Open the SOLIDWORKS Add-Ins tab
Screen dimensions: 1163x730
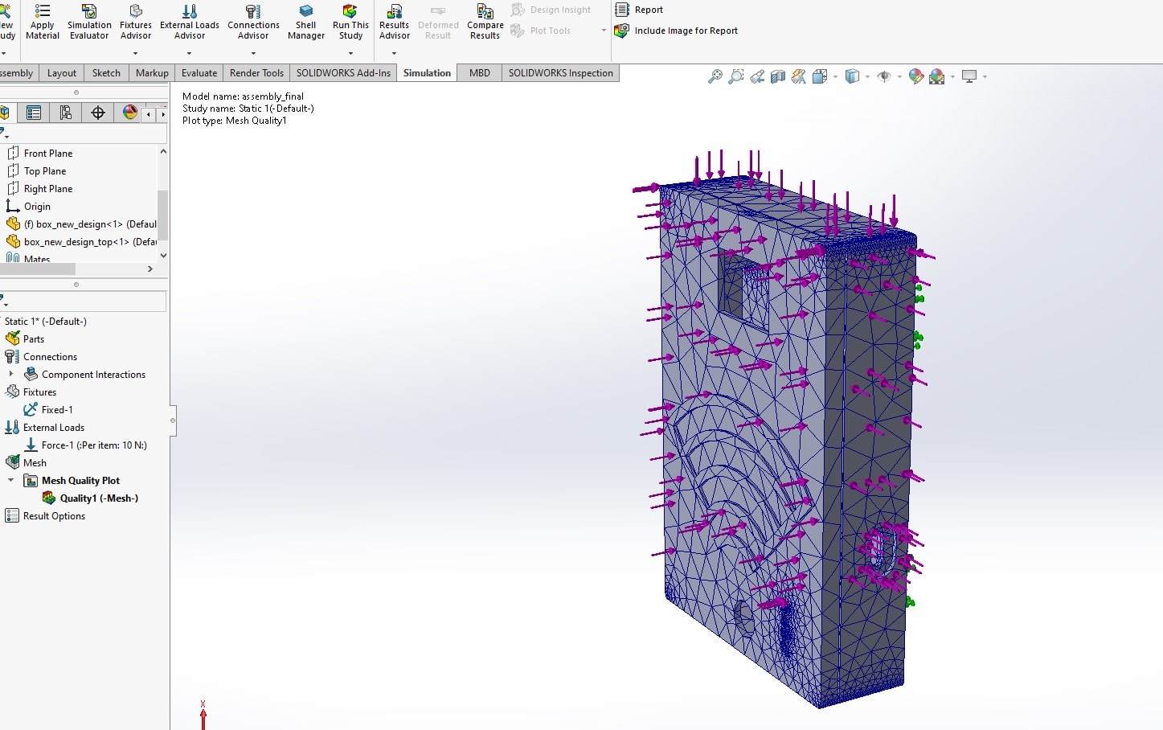(x=343, y=72)
